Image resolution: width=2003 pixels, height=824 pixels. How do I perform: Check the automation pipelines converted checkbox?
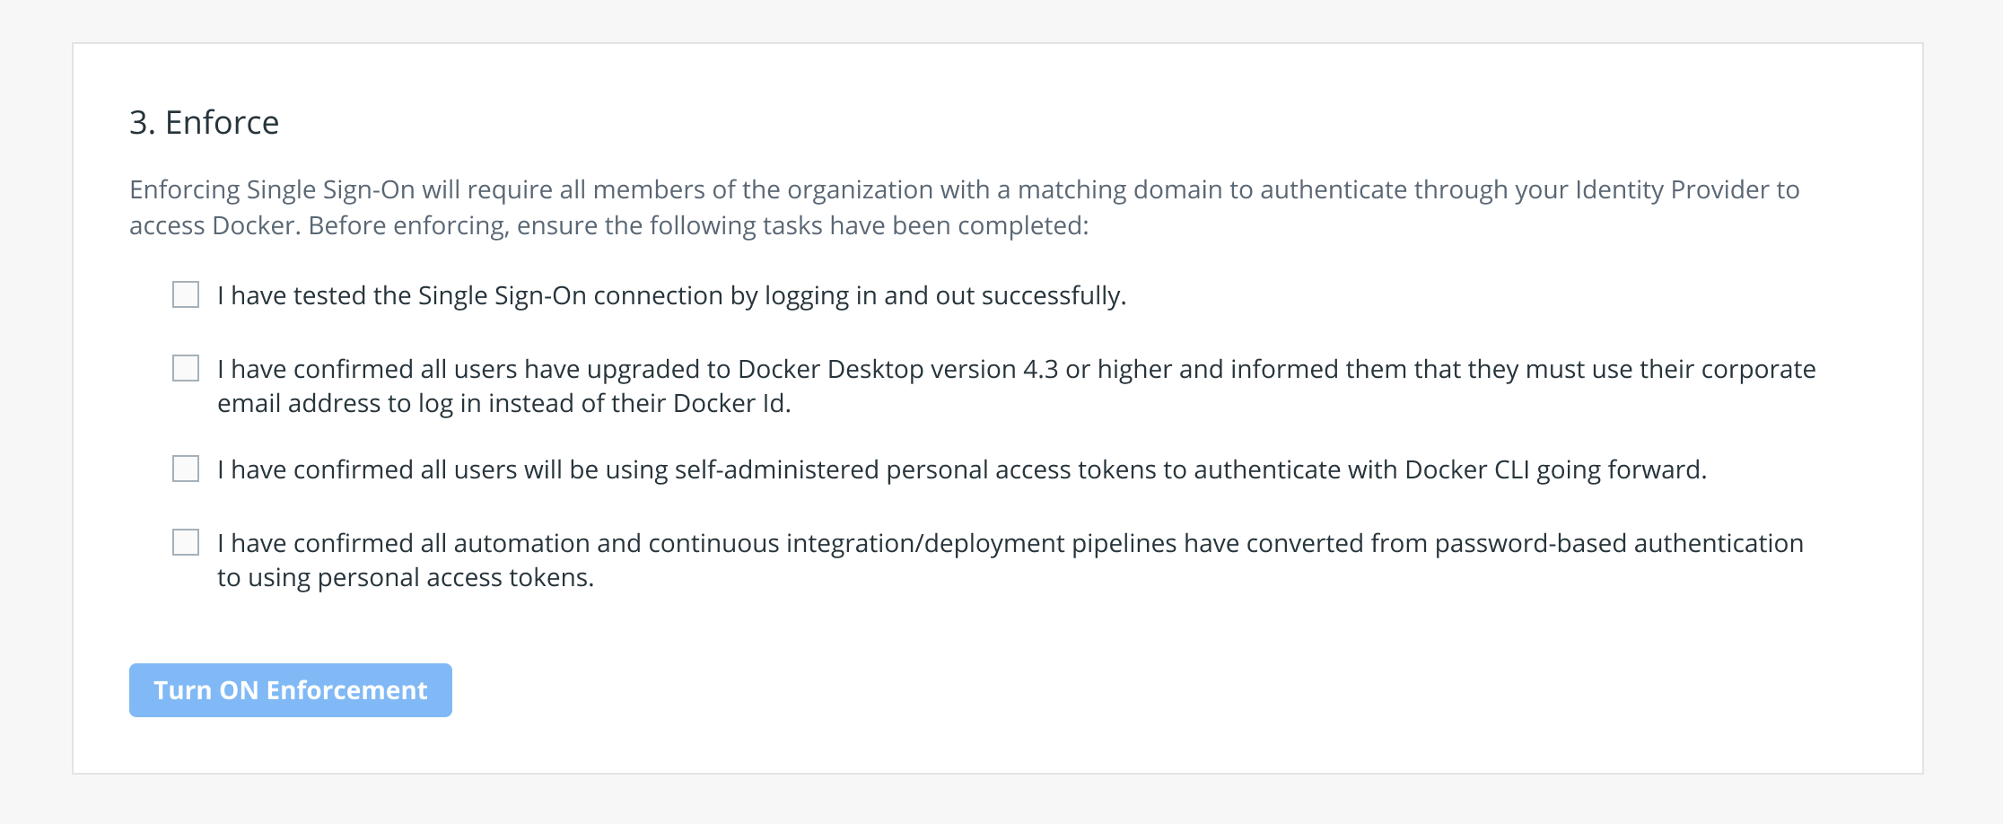186,542
